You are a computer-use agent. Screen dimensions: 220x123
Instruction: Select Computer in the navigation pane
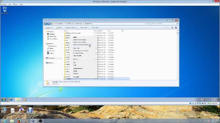[51, 58]
